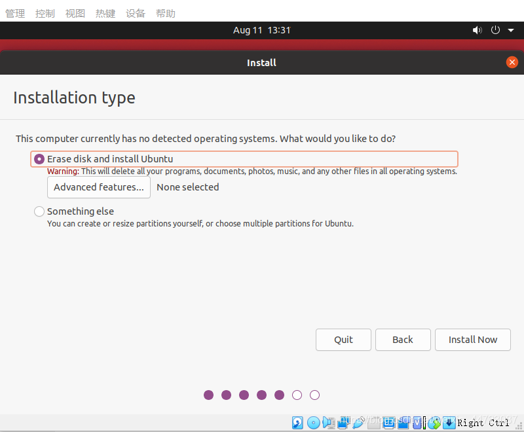Open the Advanced features... dialog

[99, 187]
